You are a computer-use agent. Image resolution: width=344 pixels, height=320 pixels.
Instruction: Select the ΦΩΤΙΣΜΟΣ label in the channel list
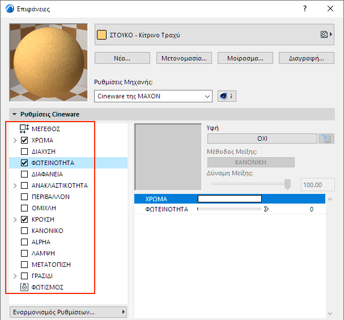[48, 287]
